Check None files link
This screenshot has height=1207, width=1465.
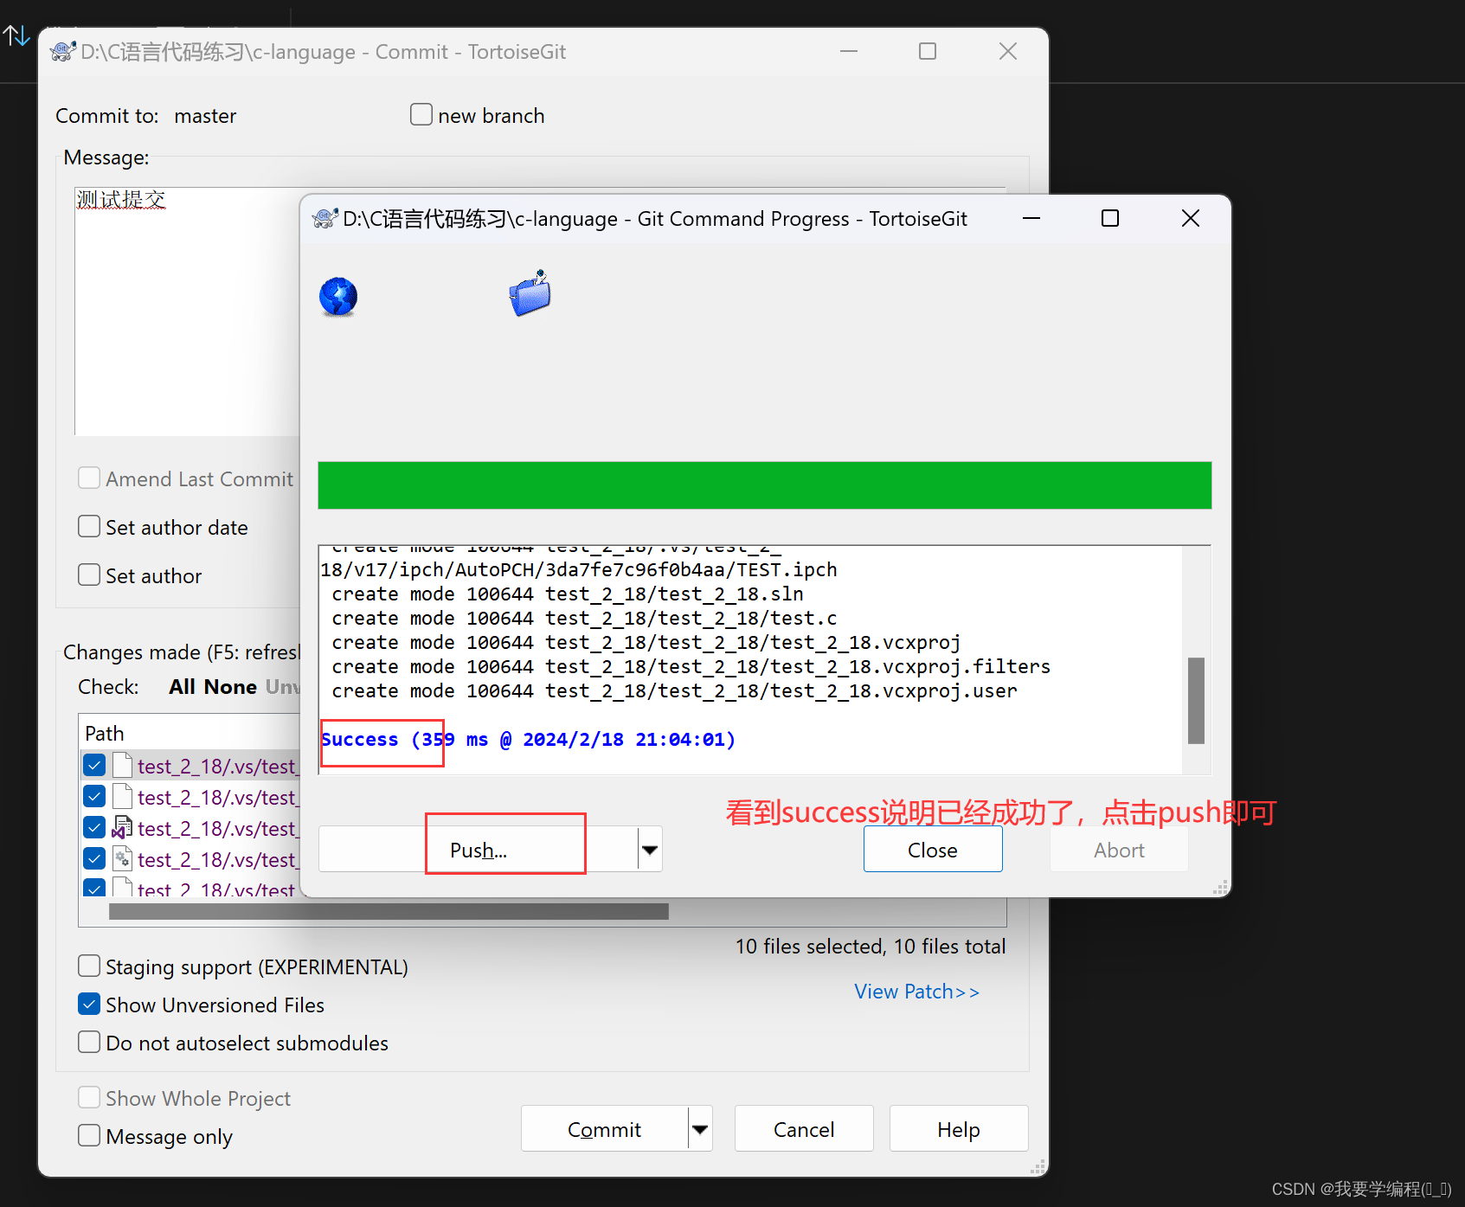point(231,687)
